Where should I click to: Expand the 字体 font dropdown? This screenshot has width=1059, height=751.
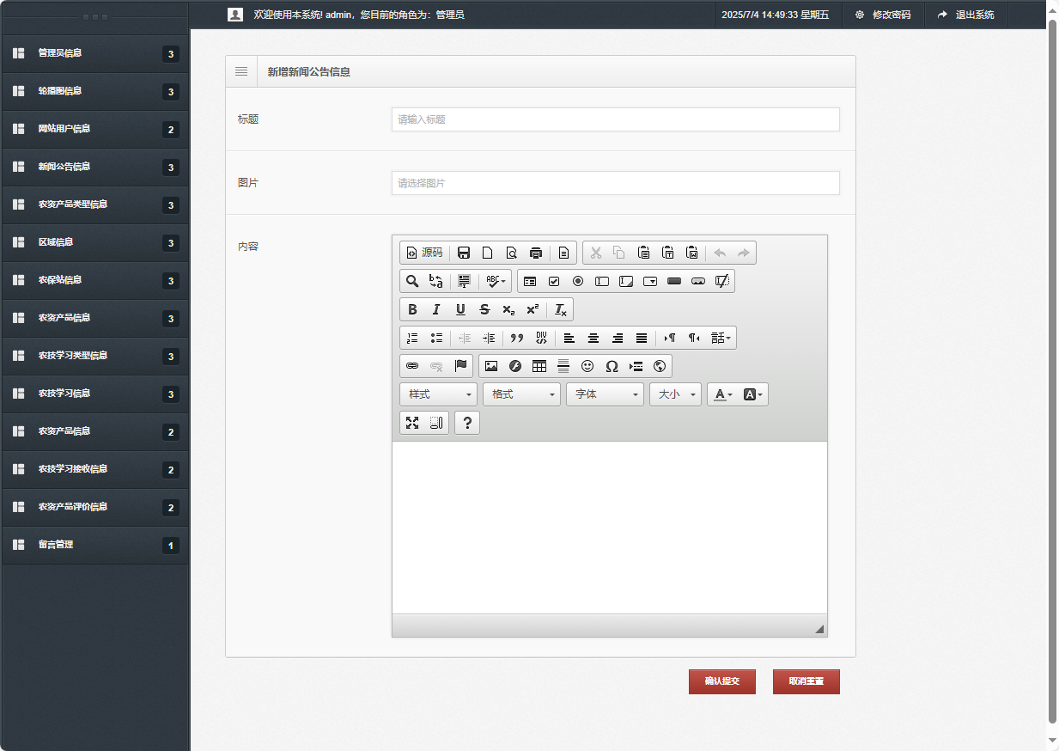coord(605,394)
